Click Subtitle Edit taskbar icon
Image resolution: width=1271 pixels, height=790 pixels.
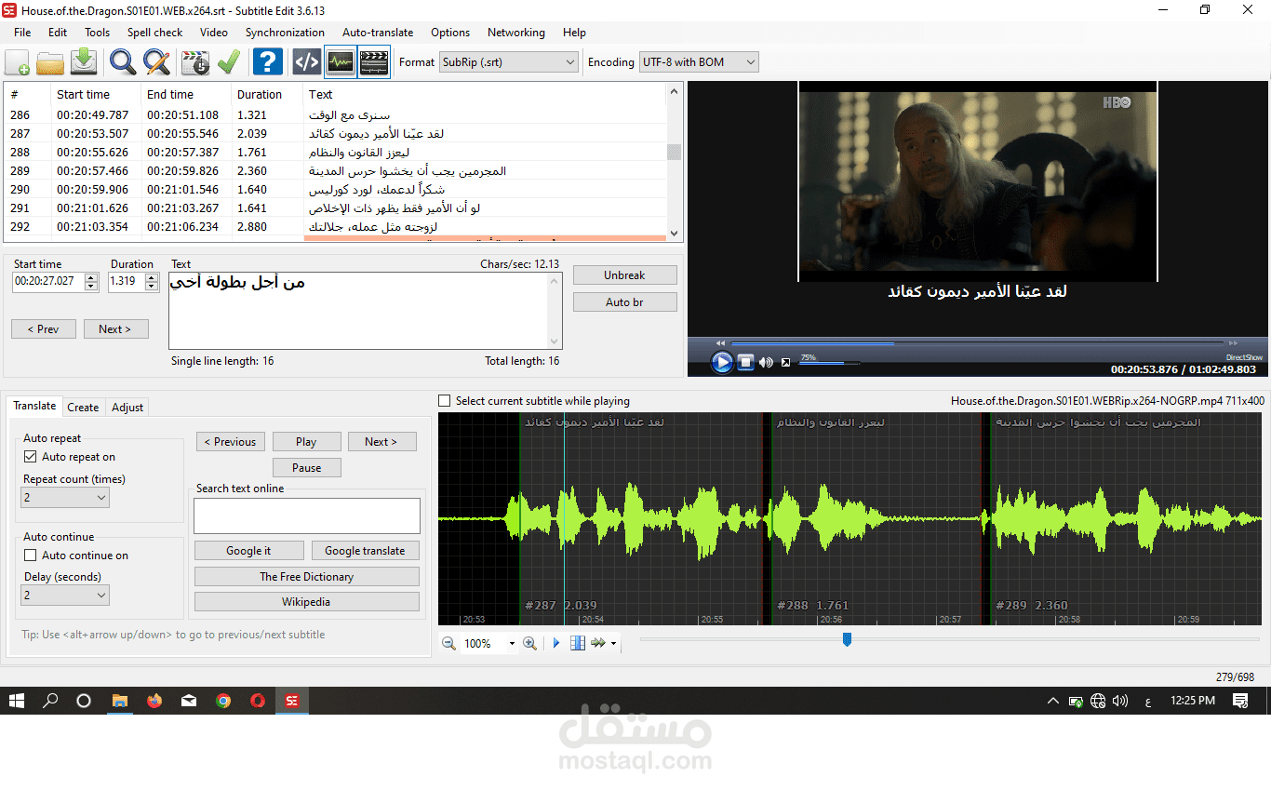292,701
